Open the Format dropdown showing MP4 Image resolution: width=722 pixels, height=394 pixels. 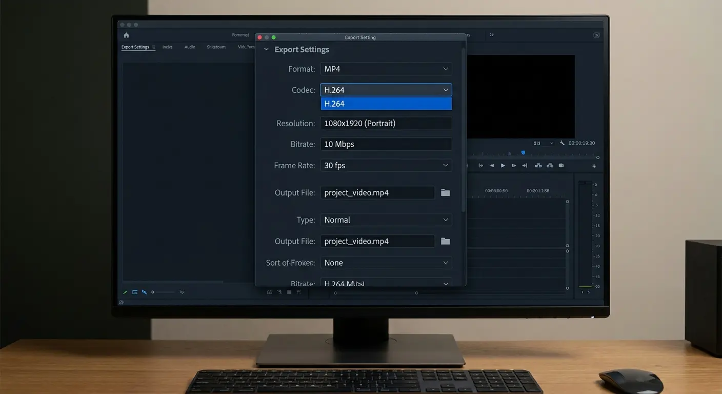386,69
